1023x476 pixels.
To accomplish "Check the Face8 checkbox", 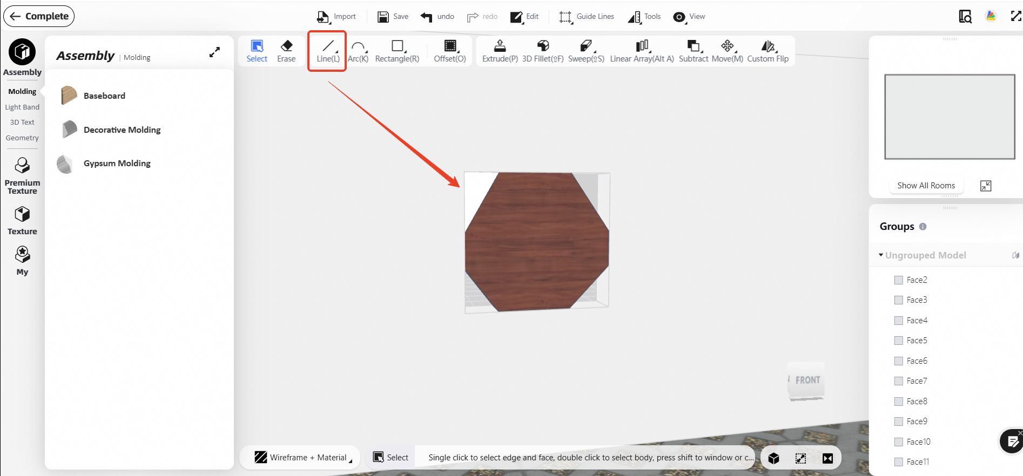I will 899,402.
